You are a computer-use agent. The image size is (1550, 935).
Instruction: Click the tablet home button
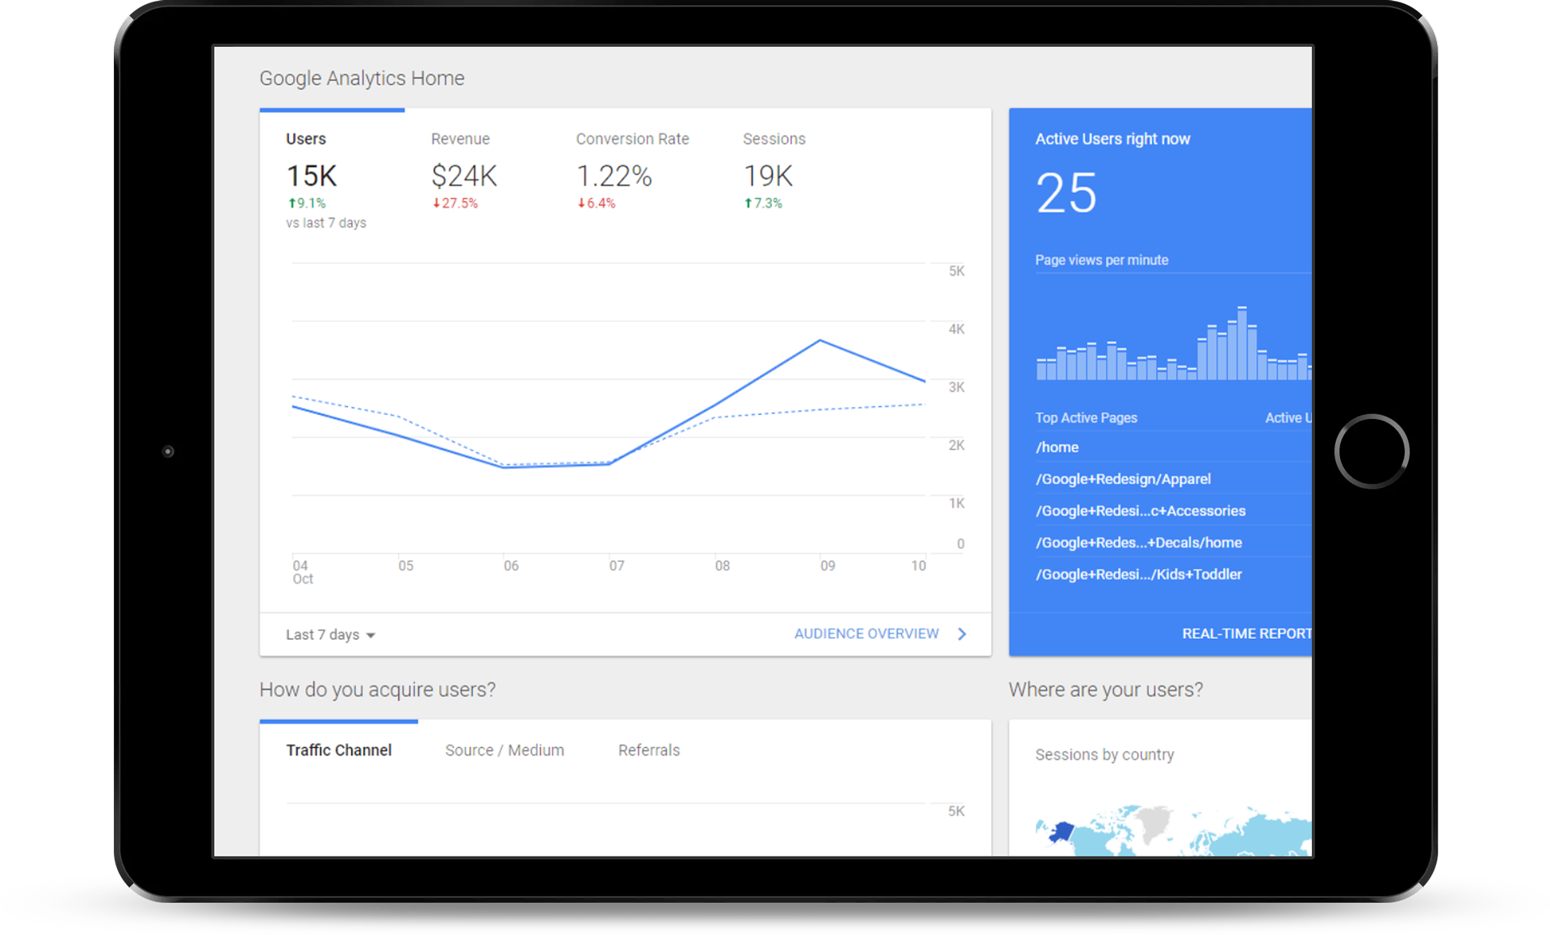pyautogui.click(x=1372, y=451)
